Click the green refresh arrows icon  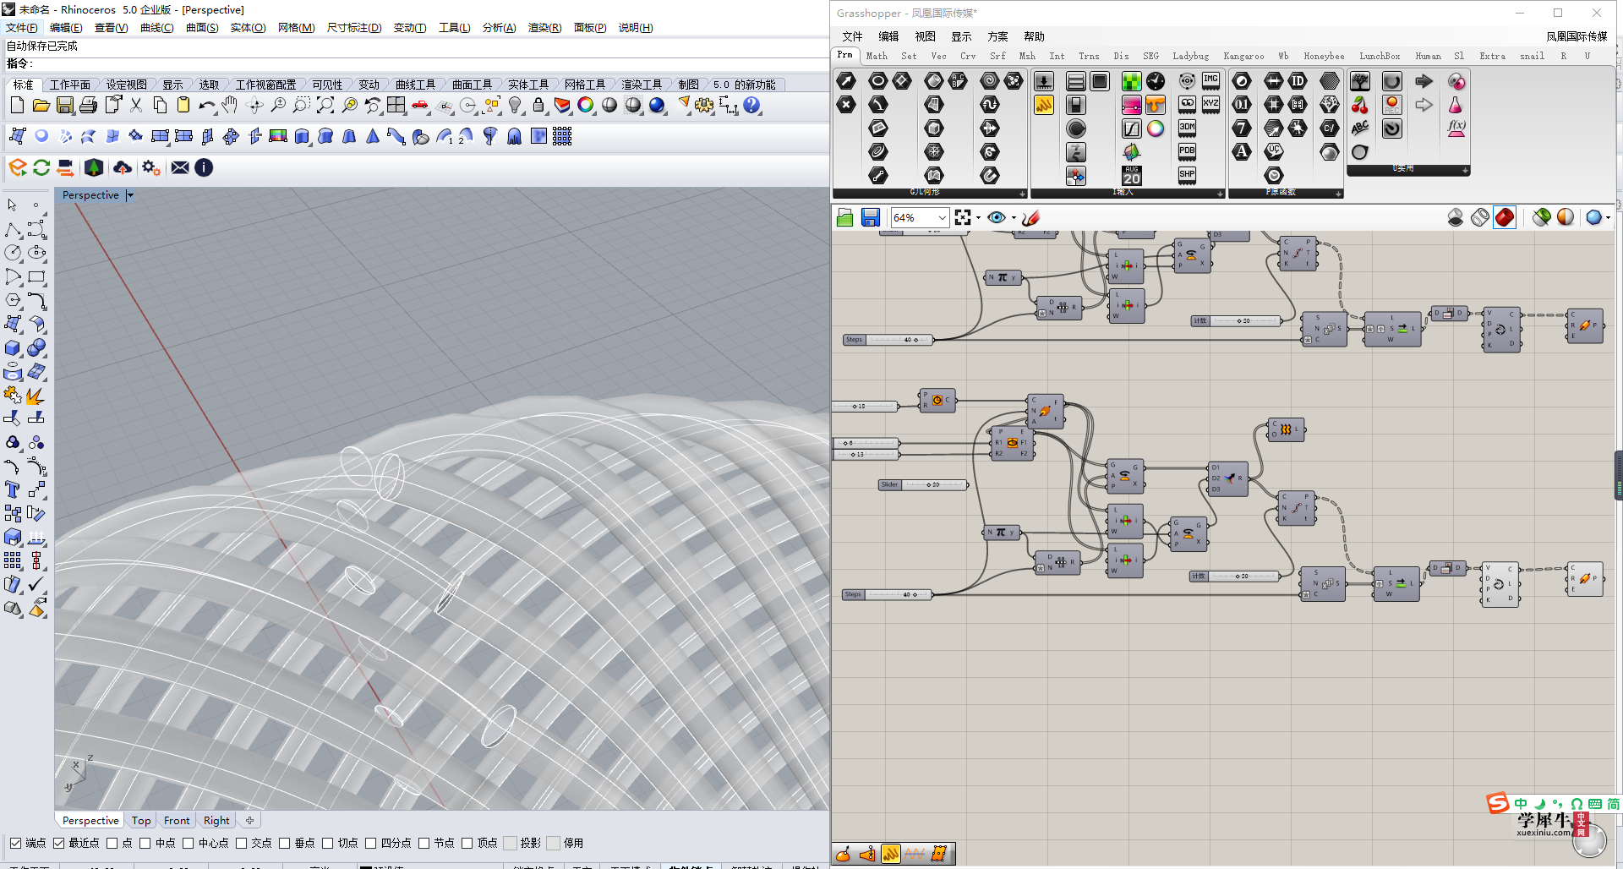(x=41, y=167)
